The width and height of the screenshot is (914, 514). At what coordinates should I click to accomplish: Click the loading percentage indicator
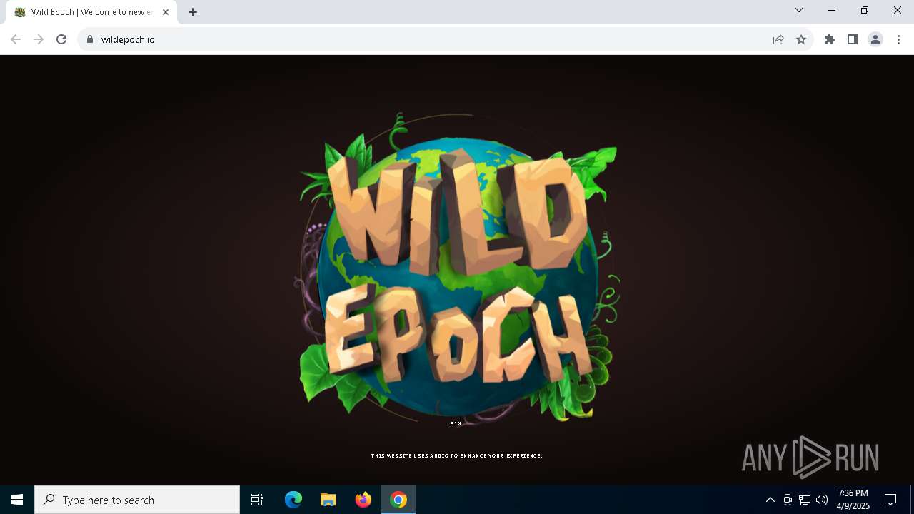tap(456, 424)
